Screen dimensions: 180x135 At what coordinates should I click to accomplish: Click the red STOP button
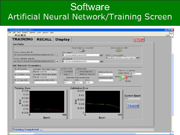[x=139, y=40]
